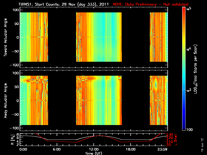Screen dimensions: 207x155
Task: Select the 0:00 time axis tick label
Action: pos(23,149)
